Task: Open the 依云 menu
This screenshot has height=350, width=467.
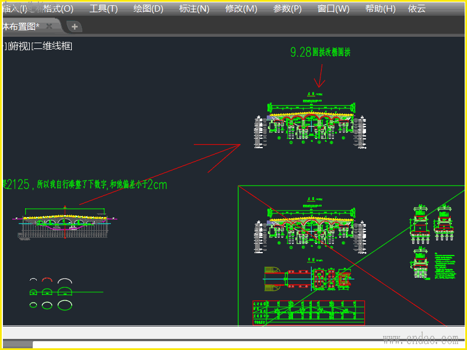Action: [x=417, y=9]
